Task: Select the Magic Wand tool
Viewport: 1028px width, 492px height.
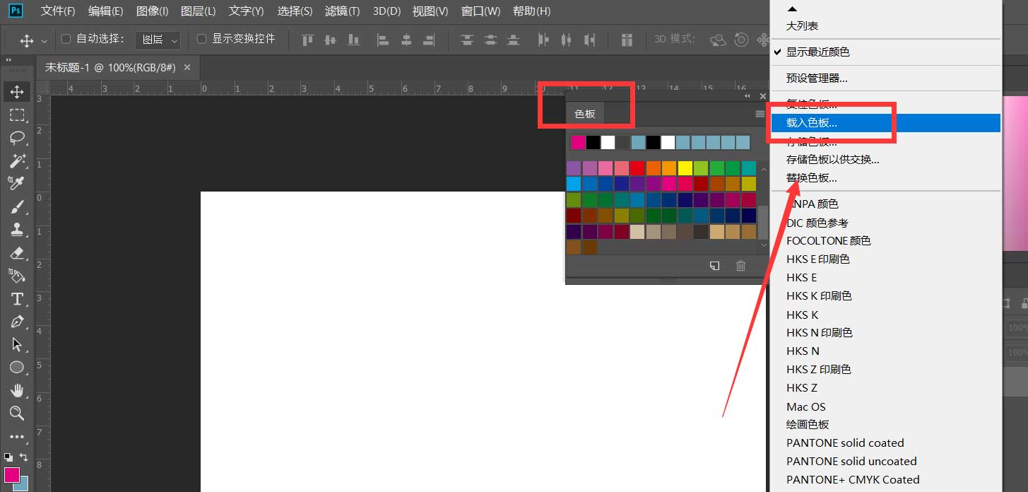Action: pos(17,160)
